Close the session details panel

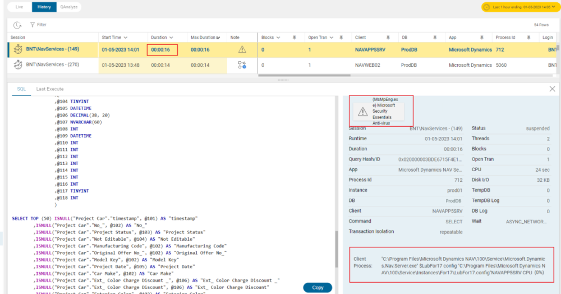coord(552,89)
